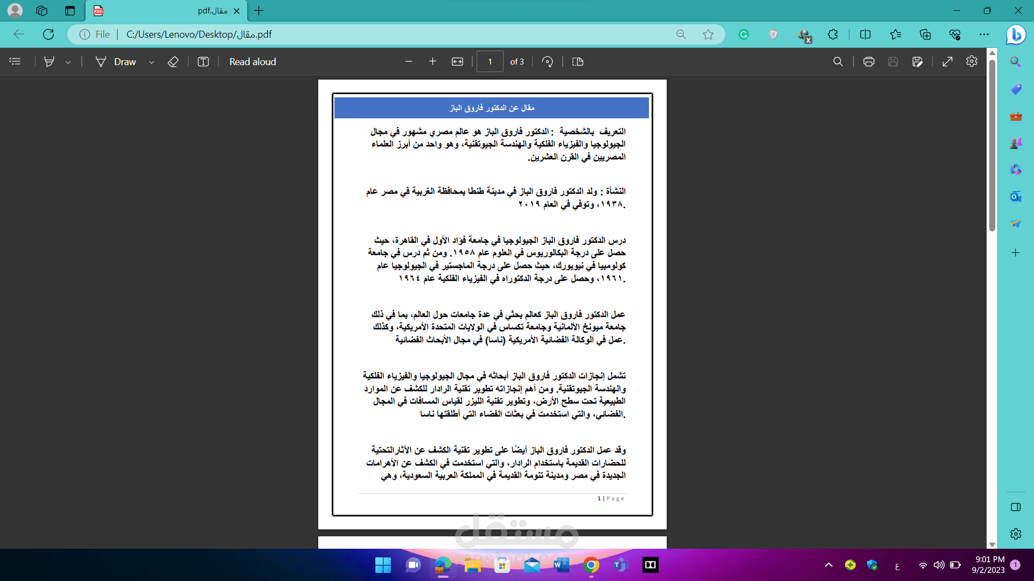Screen dimensions: 1034x581
Task: Toggle Split screen view
Action: pos(865,34)
